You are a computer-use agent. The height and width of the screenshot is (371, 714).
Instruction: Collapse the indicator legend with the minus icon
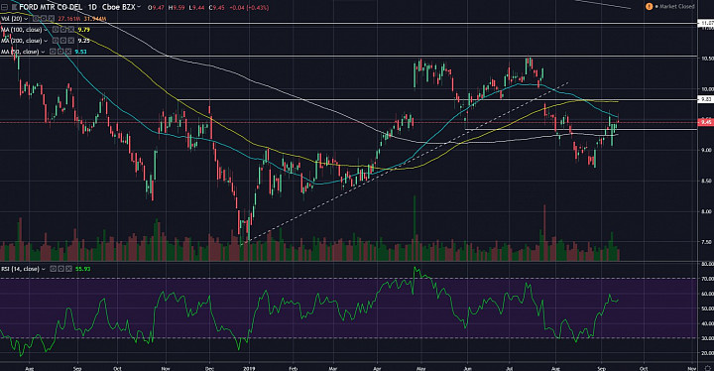[x=5, y=7]
